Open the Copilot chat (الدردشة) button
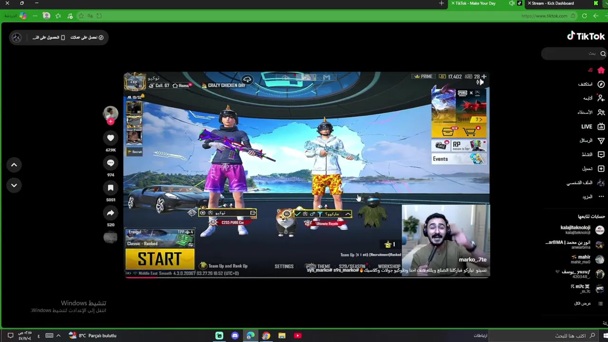 pos(16,16)
